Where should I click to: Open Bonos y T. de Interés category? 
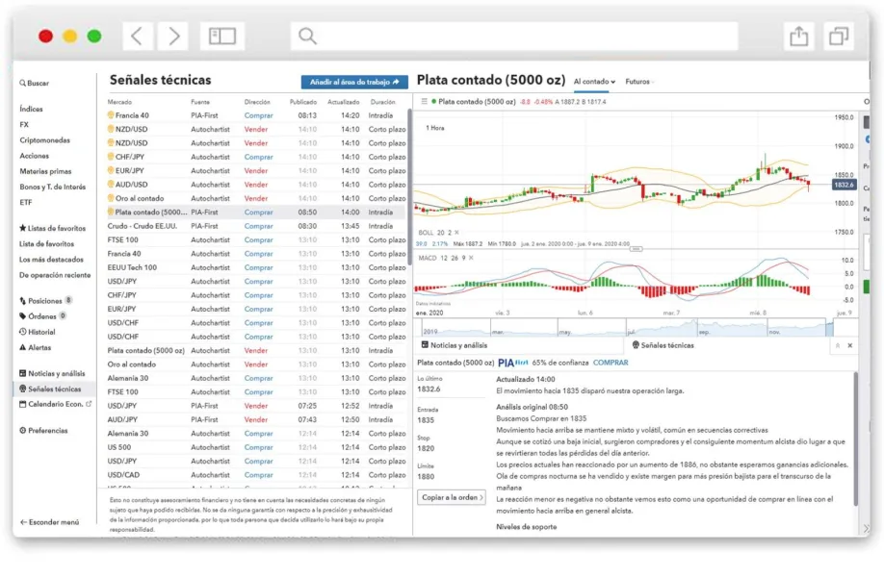[x=52, y=187]
